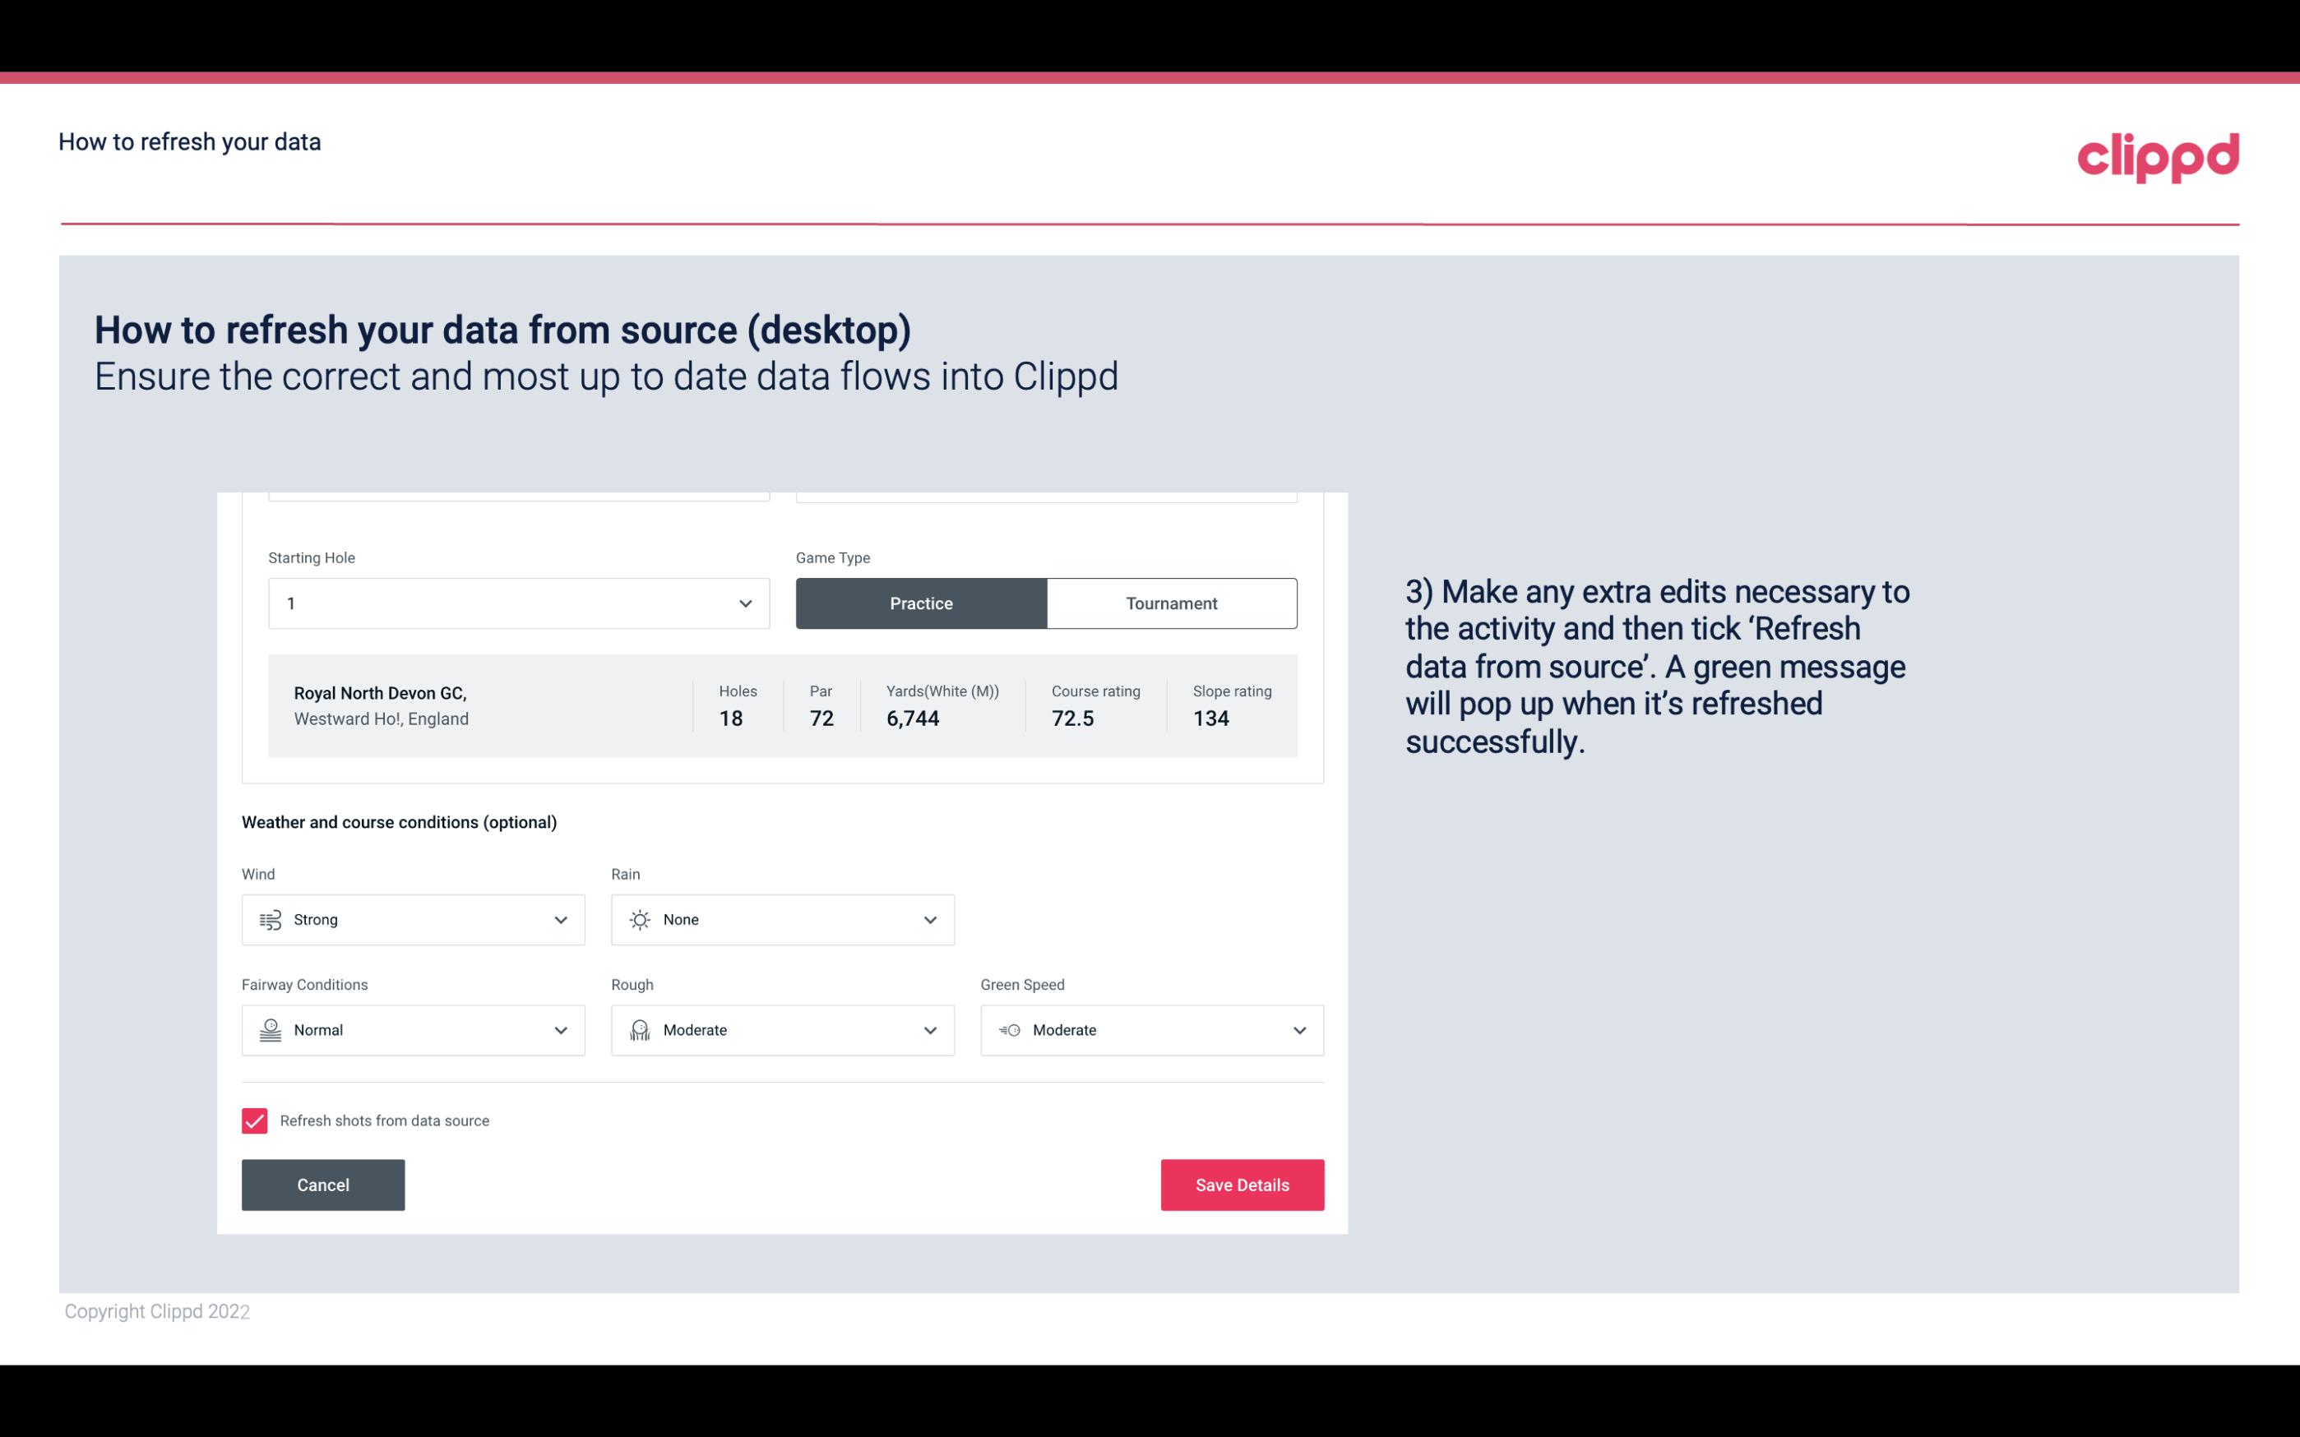Expand the Wind condition dropdown

(560, 919)
